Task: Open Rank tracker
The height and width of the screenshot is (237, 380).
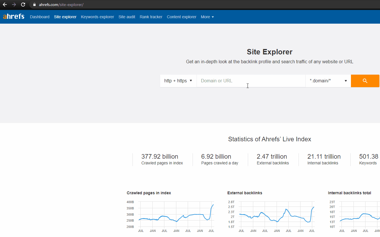Action: click(151, 17)
